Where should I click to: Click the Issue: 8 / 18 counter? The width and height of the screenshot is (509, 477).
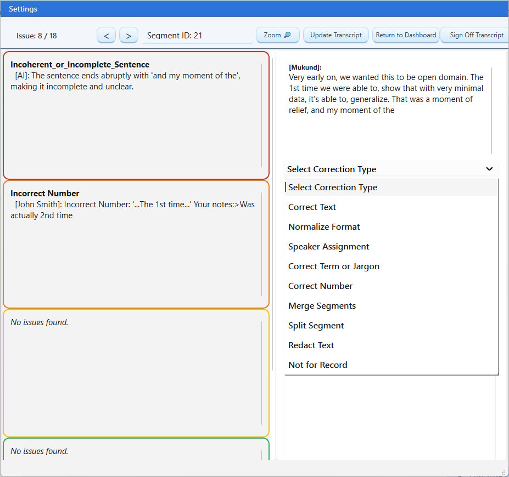tap(37, 36)
